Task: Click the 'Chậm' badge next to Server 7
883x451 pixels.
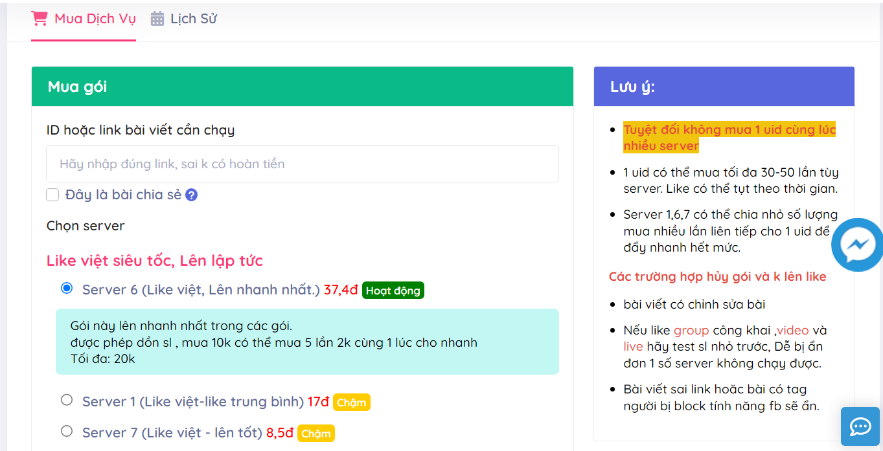Action: point(315,434)
